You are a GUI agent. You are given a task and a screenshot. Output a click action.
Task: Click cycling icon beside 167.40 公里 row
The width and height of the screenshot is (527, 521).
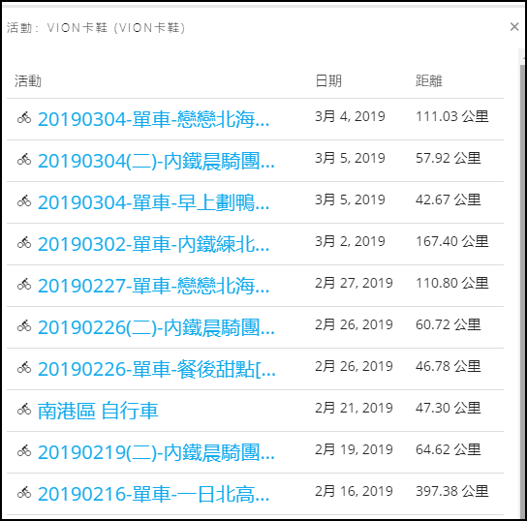coord(24,242)
